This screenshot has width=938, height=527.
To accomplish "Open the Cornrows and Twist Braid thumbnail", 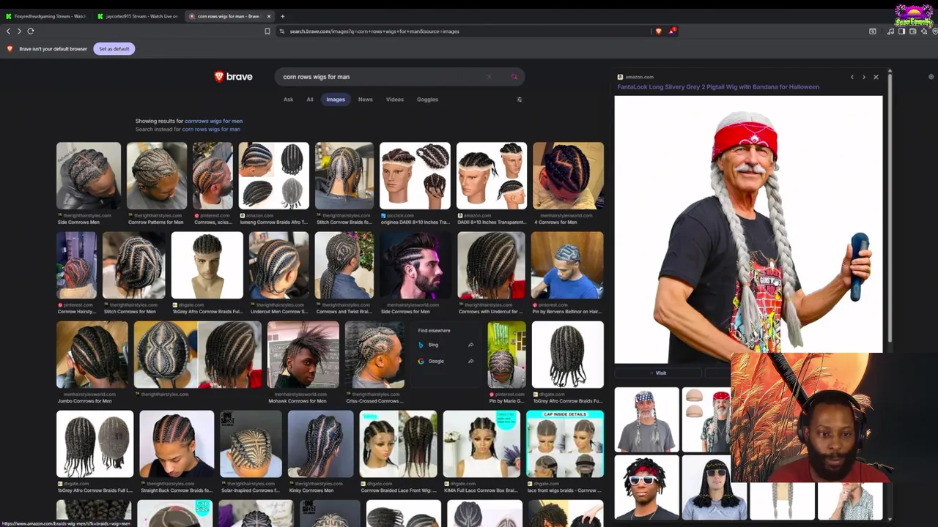I will tap(344, 266).
